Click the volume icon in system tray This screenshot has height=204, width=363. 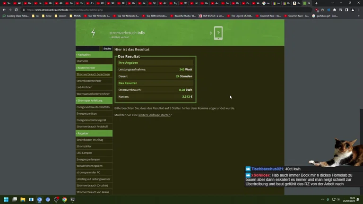pos(339,199)
